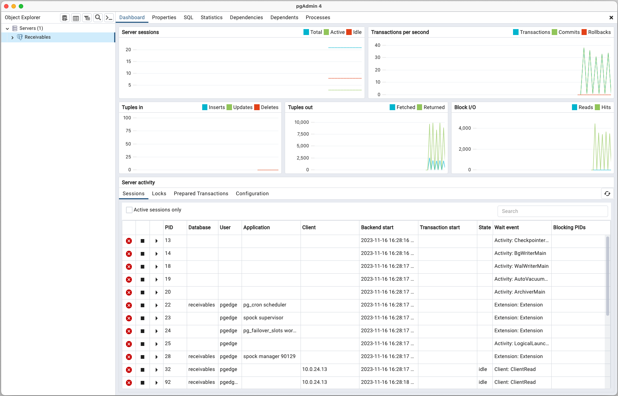Terminate session with PID 22
618x396 pixels.
click(129, 305)
